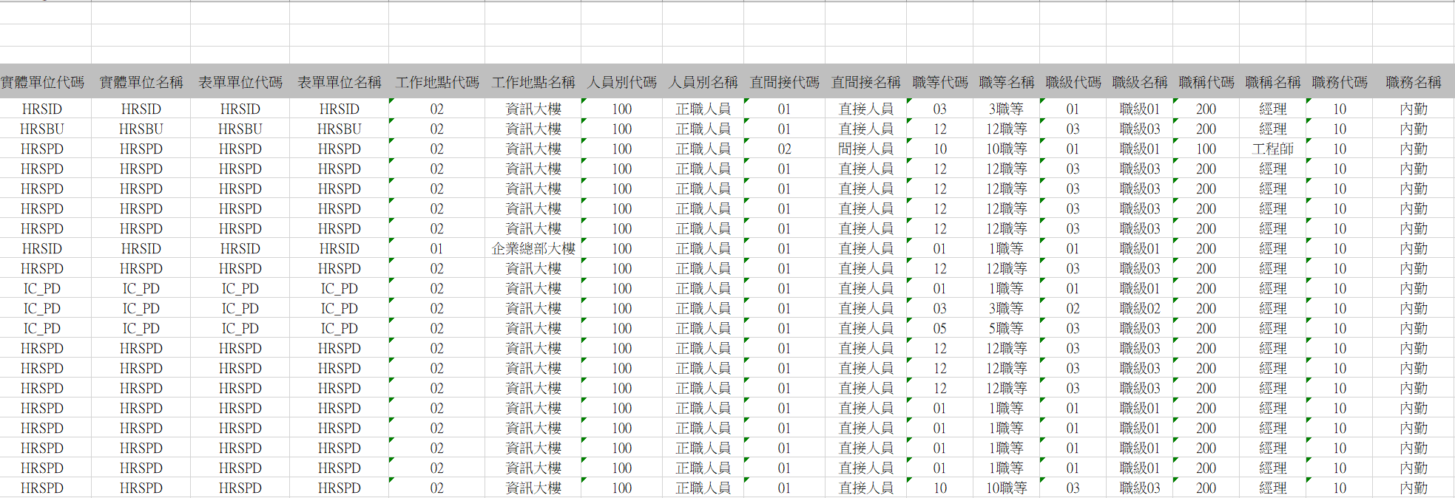Click the 表單單位名稱 header cell
Screen dimensions: 1455x498
(339, 82)
